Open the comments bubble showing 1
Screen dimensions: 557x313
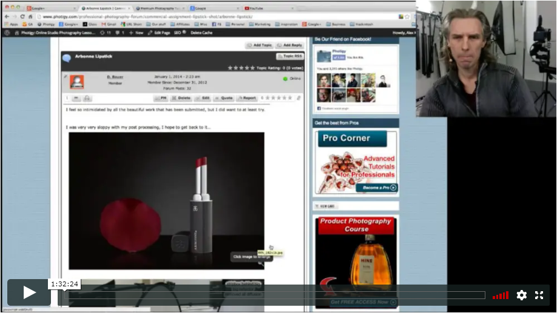pos(120,33)
